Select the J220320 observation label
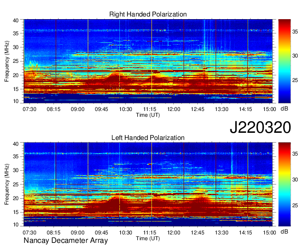 tap(260, 127)
